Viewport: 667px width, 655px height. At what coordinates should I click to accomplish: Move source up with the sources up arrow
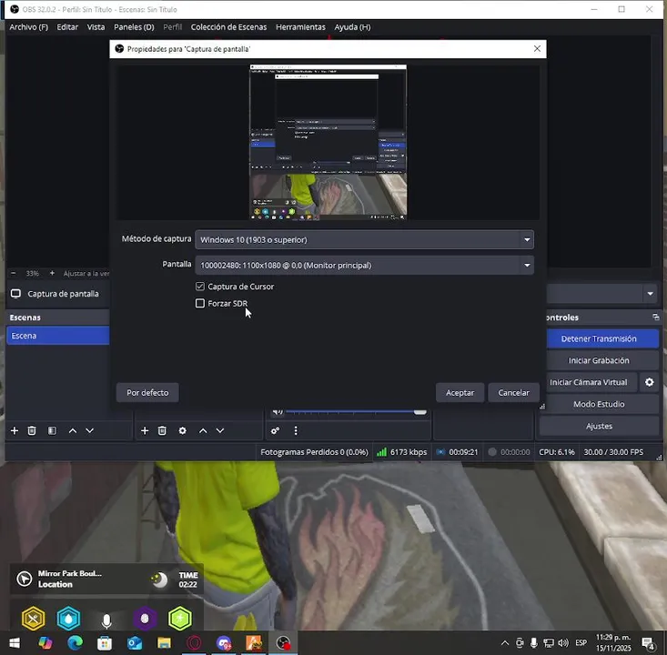[203, 431]
